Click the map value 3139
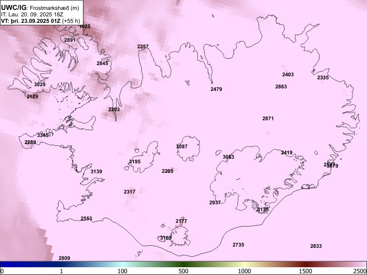Screen dimensions: 367x275 (x=96, y=172)
